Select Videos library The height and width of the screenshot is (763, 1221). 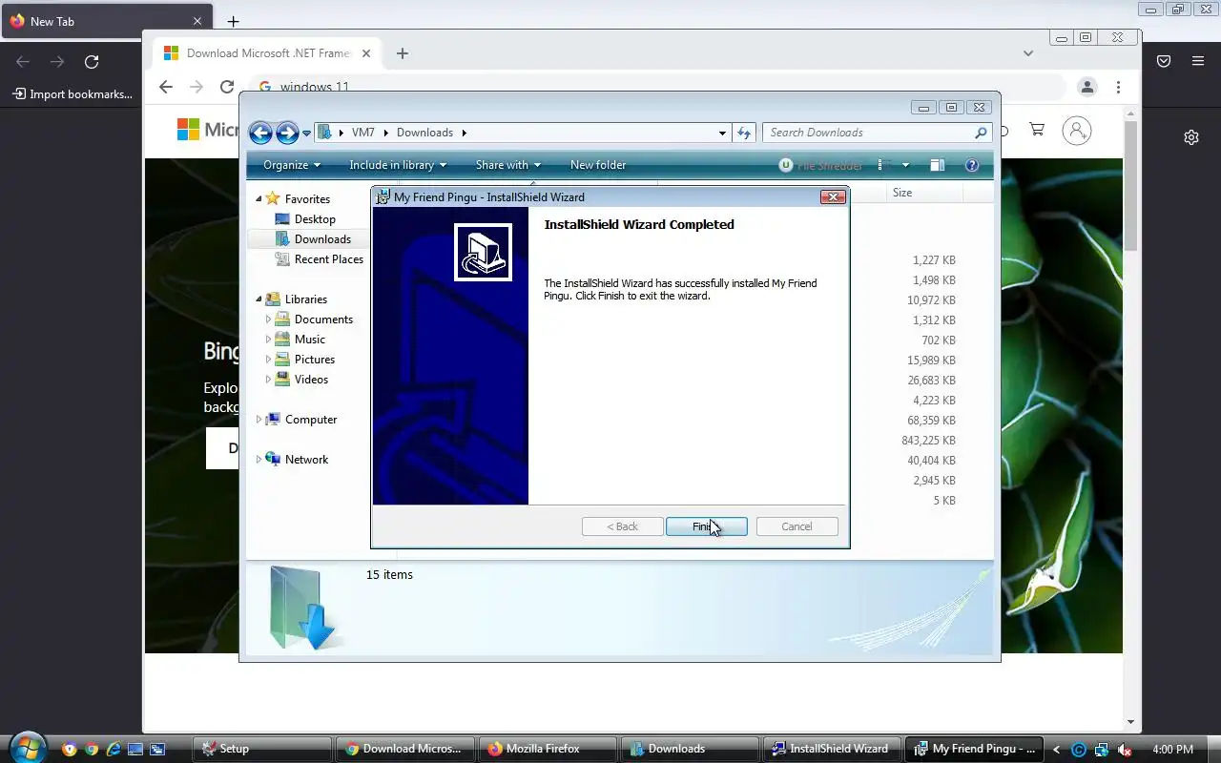(311, 379)
